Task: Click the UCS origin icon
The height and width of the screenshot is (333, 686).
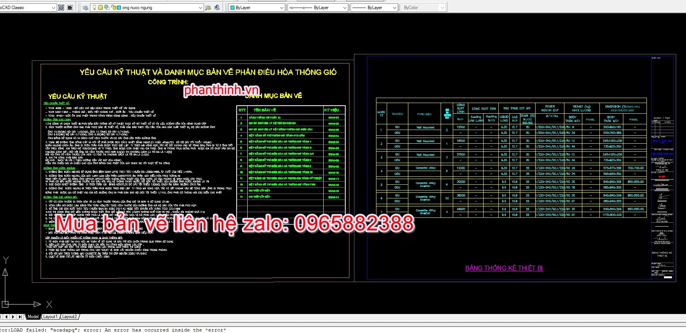Action: (5, 304)
